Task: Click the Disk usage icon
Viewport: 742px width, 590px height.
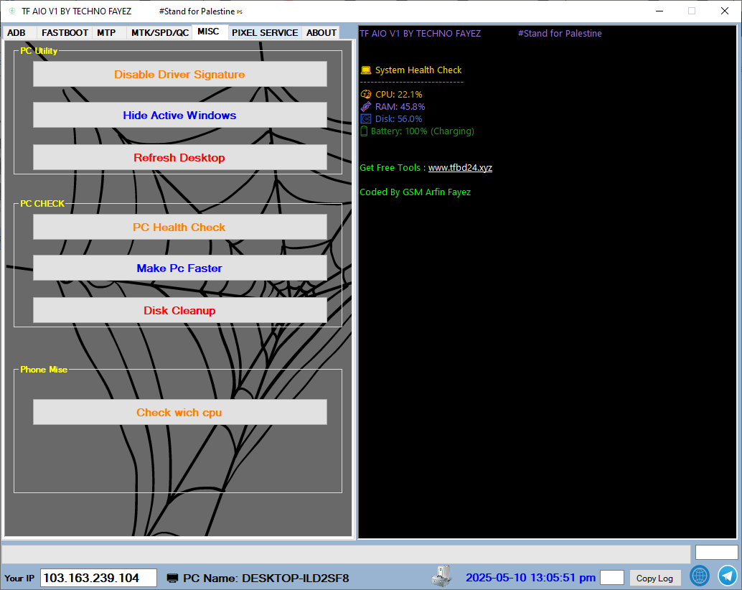Action: click(366, 119)
